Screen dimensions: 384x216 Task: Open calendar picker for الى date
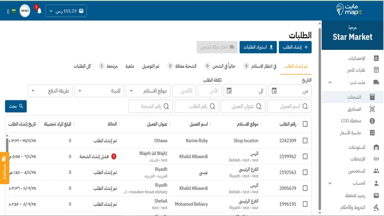tap(229, 91)
